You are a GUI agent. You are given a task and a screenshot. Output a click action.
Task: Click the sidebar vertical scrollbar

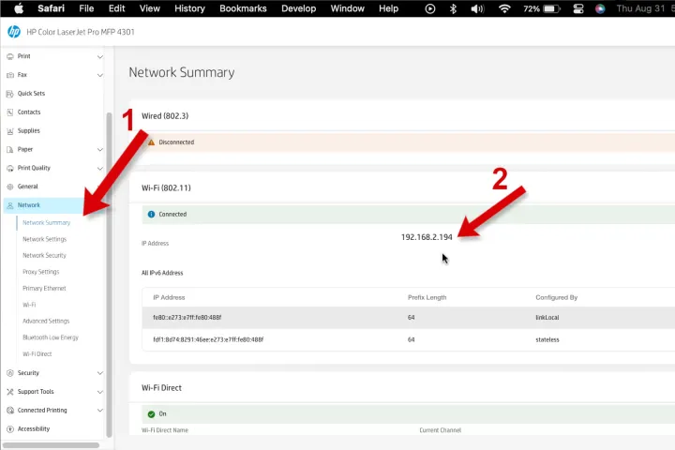coord(109,275)
